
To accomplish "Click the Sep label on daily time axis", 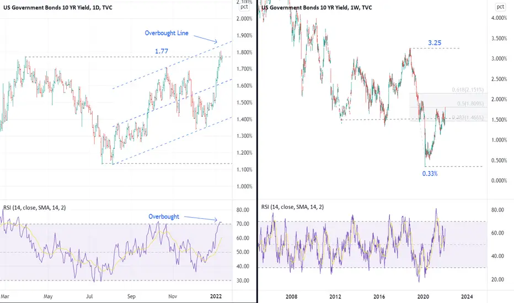I will pyautogui.click(x=131, y=296).
